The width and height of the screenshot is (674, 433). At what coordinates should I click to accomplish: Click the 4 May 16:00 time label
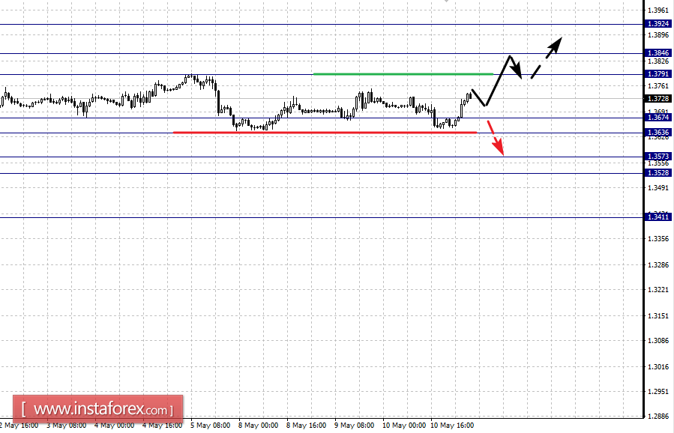tap(162, 426)
